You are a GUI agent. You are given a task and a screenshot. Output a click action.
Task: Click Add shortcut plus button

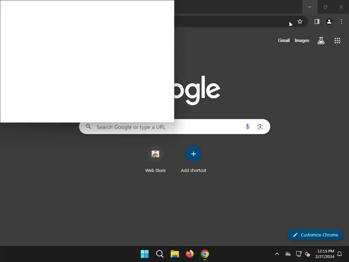tap(194, 154)
